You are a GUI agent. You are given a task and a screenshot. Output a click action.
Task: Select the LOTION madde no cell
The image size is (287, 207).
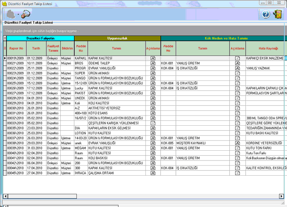[81, 133]
